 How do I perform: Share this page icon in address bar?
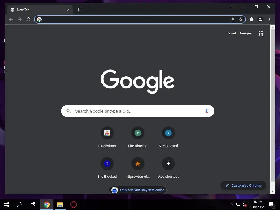(x=232, y=19)
